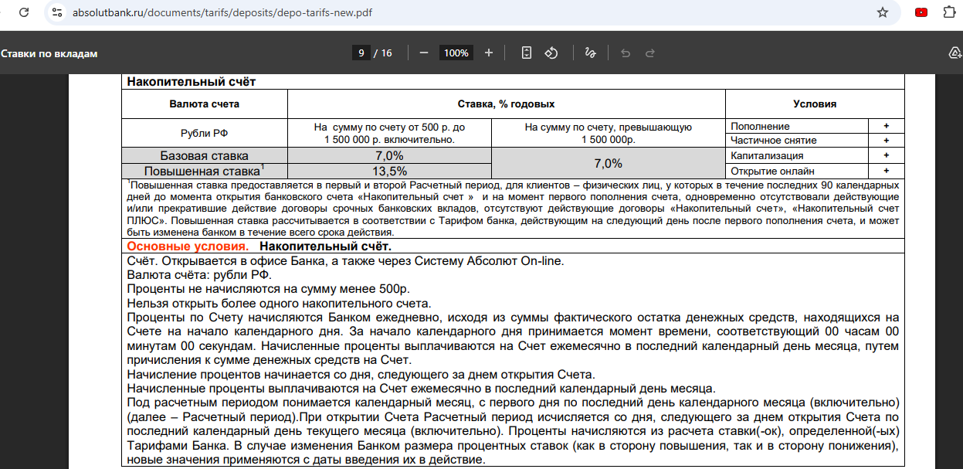This screenshot has width=963, height=469.
Task: Undo the last annotation
Action: point(626,53)
